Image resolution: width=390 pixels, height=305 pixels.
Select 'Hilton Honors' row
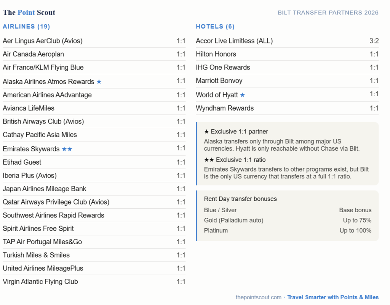pyautogui.click(x=287, y=54)
